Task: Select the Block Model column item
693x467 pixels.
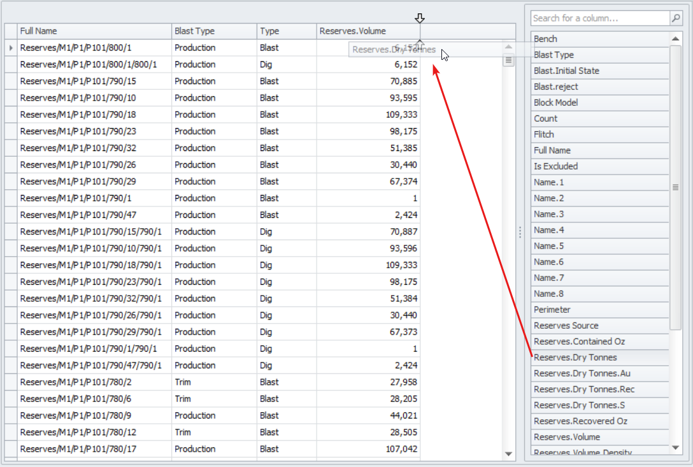Action: point(599,103)
